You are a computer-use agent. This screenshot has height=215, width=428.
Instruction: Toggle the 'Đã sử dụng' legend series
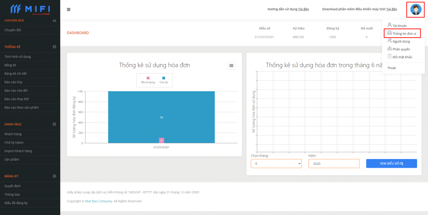point(148,80)
